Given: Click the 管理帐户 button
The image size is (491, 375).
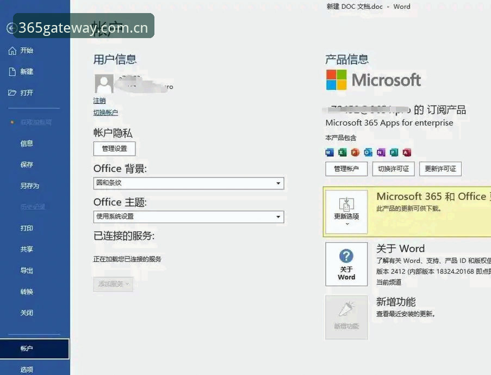Looking at the screenshot, I should point(346,169).
